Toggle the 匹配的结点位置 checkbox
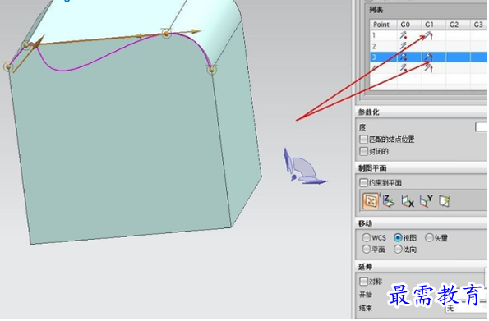The width and height of the screenshot is (489, 321). point(363,139)
